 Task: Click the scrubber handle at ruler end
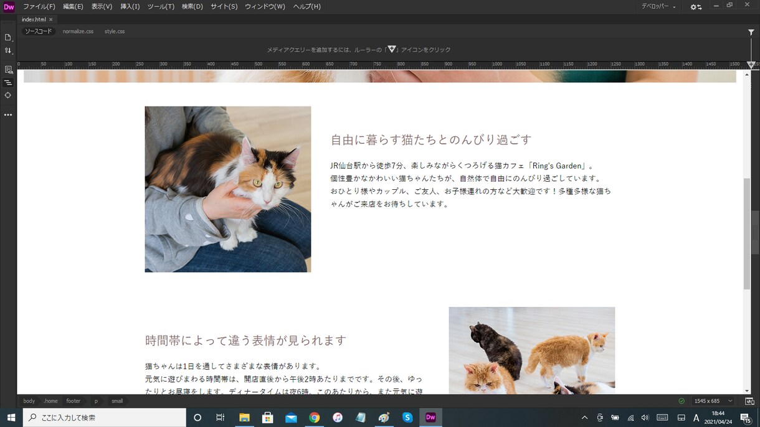tap(752, 65)
